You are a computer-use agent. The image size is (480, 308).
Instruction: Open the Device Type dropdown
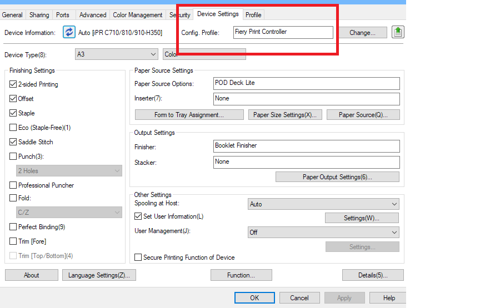pos(117,54)
